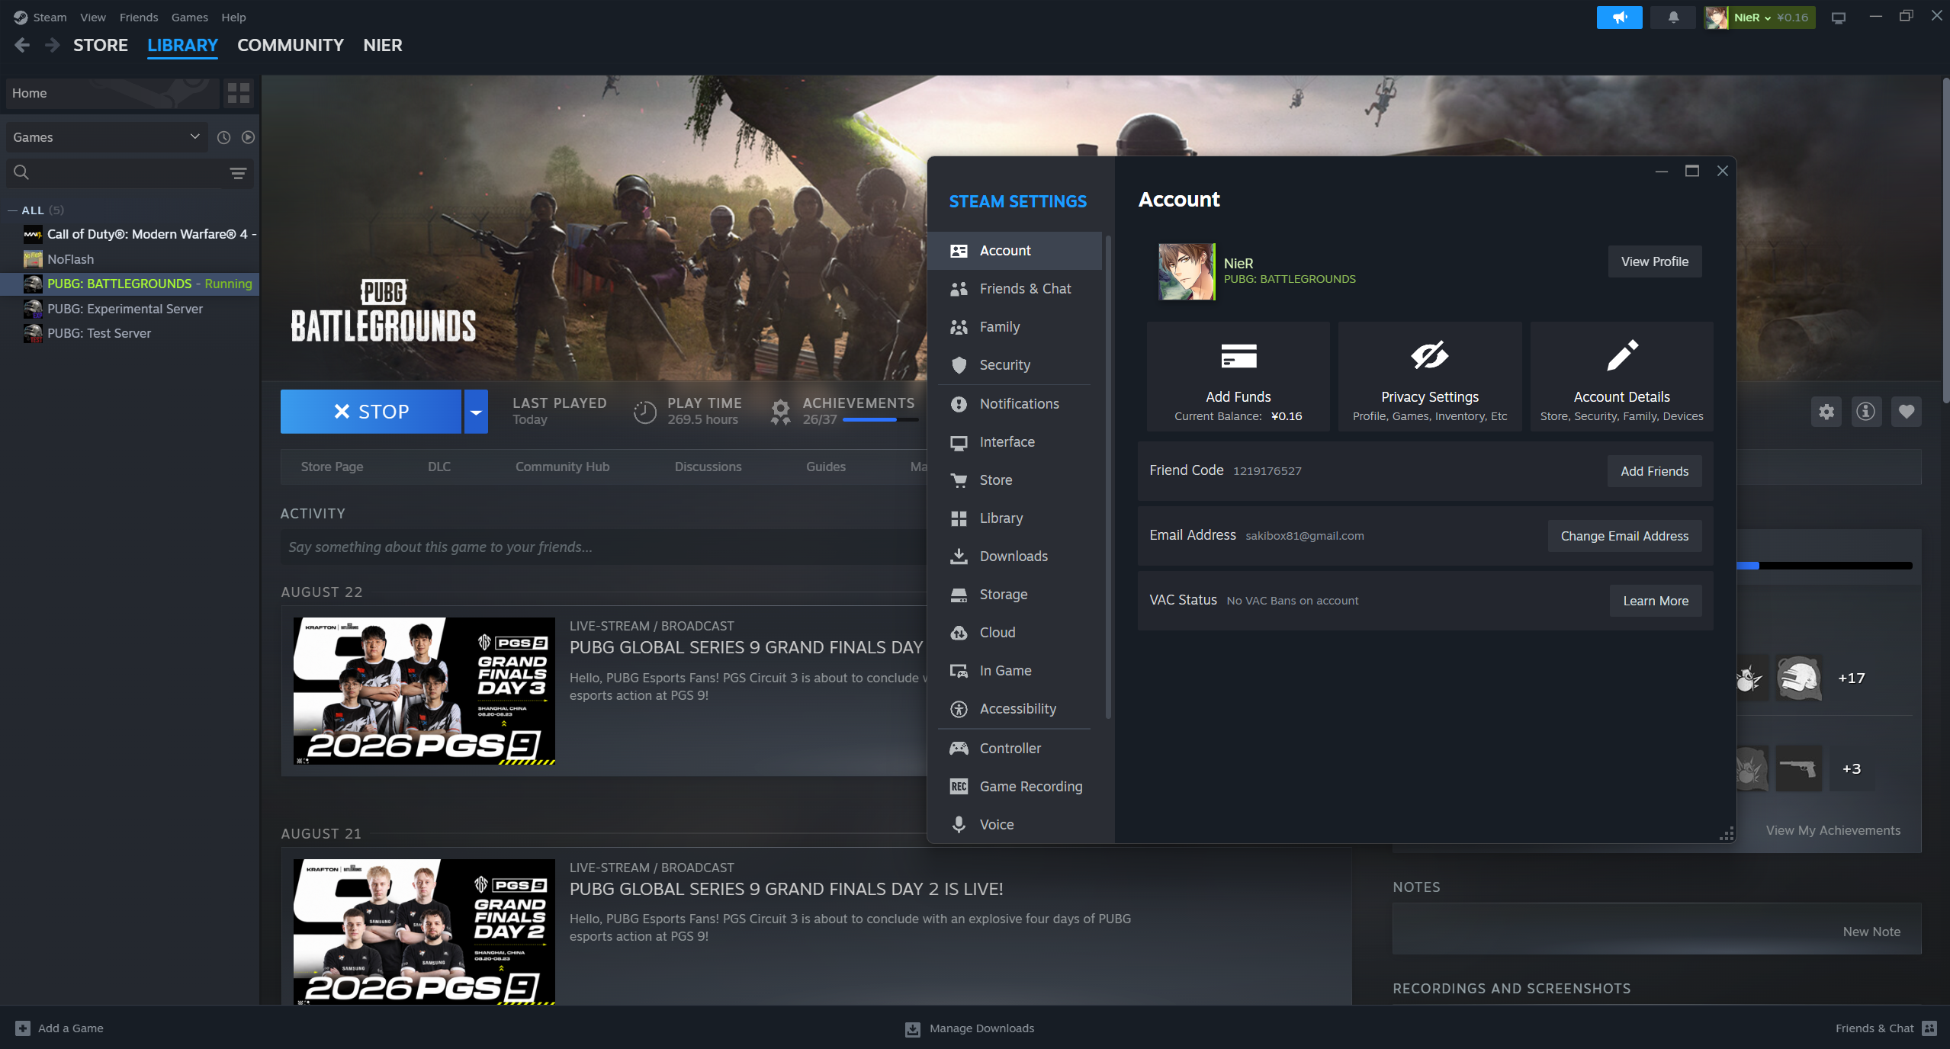Image resolution: width=1950 pixels, height=1049 pixels.
Task: Toggle the library grid view icon
Action: point(239,93)
